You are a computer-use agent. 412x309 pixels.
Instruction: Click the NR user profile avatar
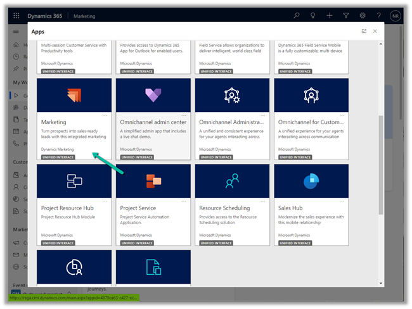(x=396, y=16)
